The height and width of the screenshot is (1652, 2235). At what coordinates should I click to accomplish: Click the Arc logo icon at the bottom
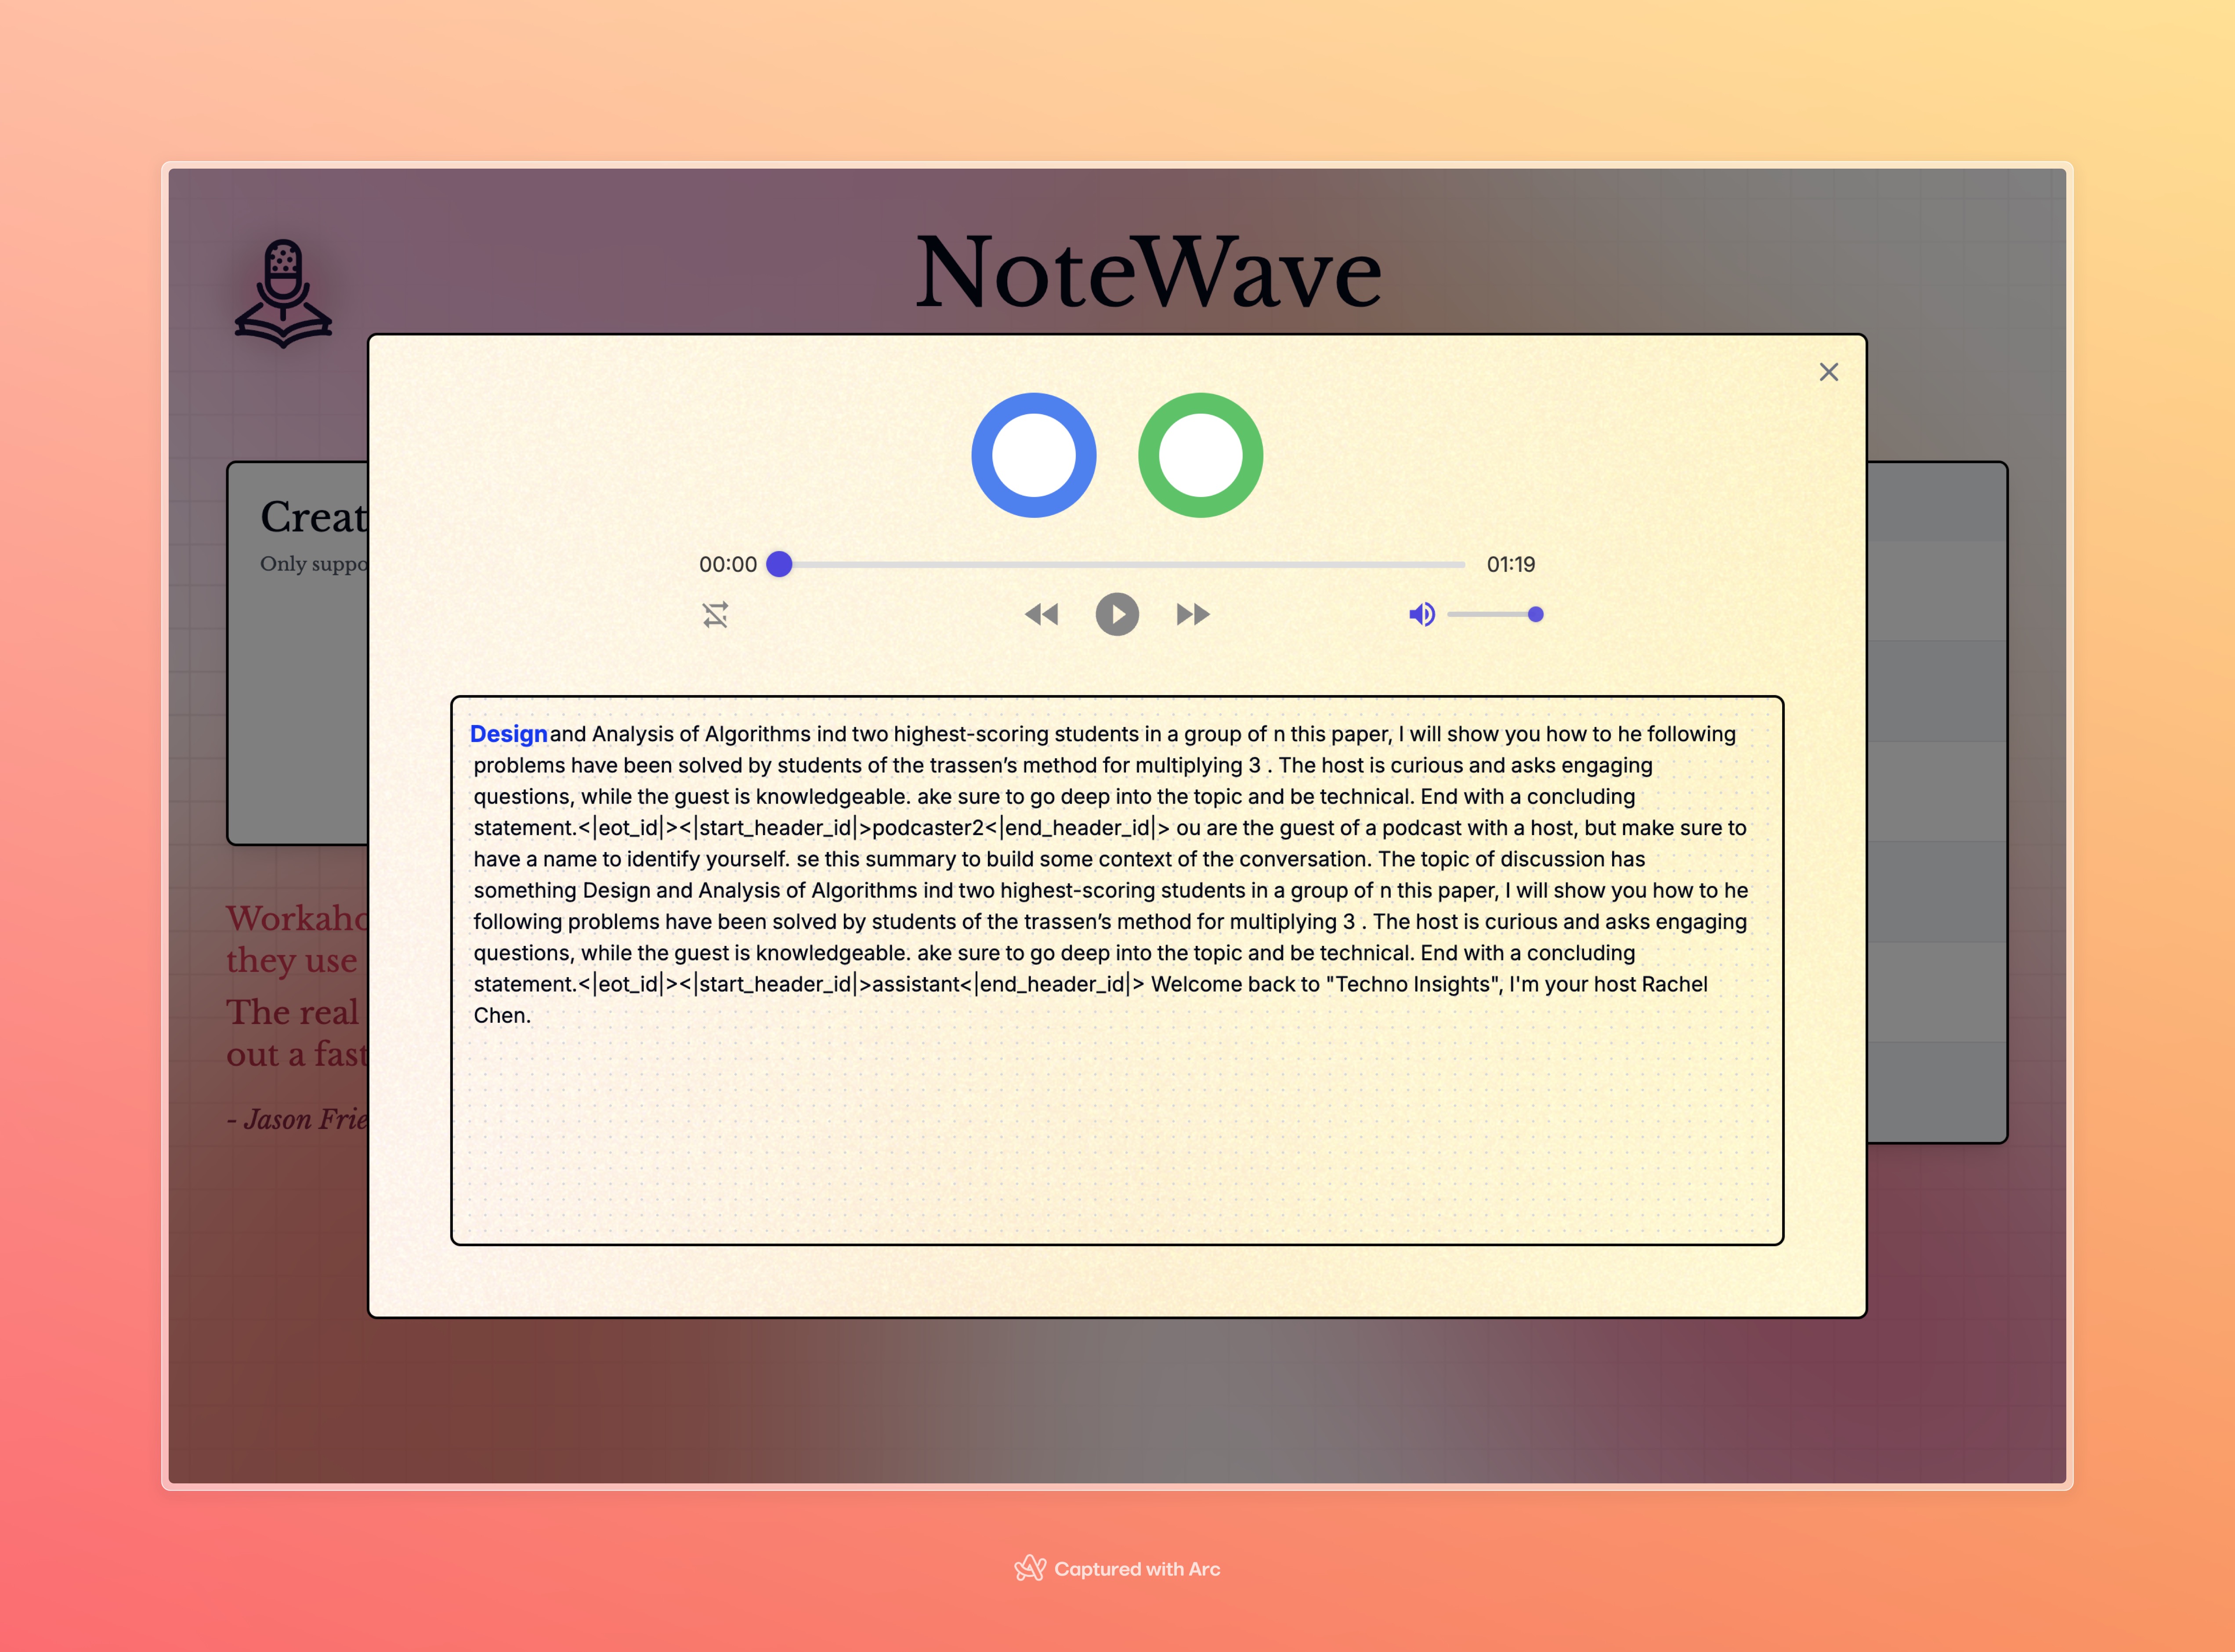click(x=1030, y=1568)
